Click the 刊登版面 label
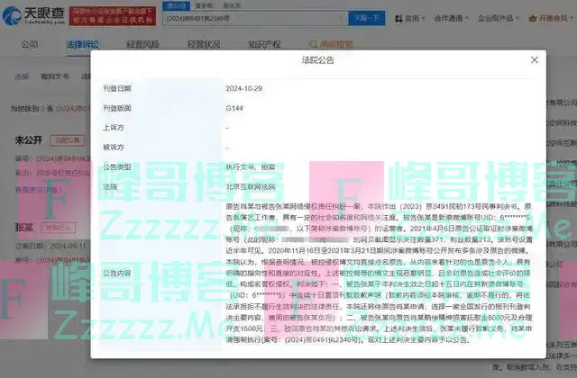Viewport: 577px width, 378px height. pos(117,108)
